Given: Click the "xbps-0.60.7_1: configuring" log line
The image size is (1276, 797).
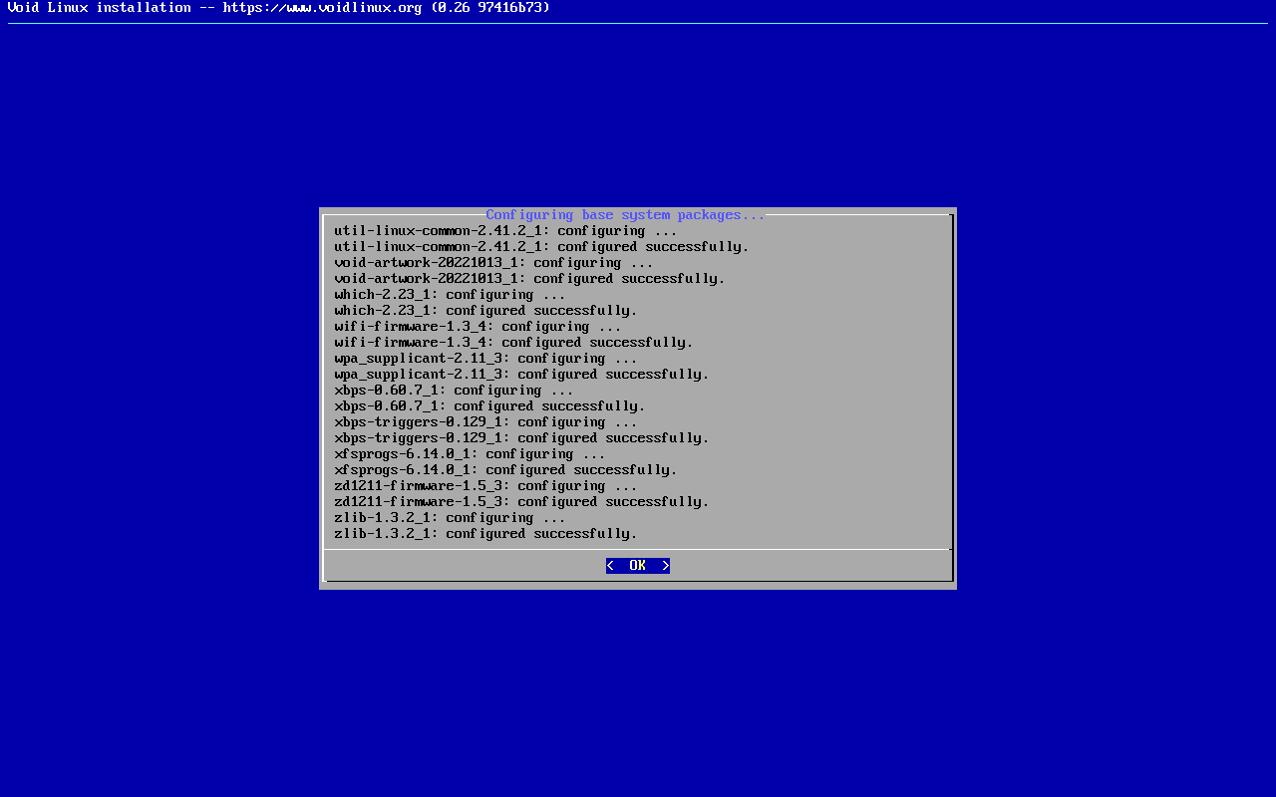Looking at the screenshot, I should [x=454, y=391].
